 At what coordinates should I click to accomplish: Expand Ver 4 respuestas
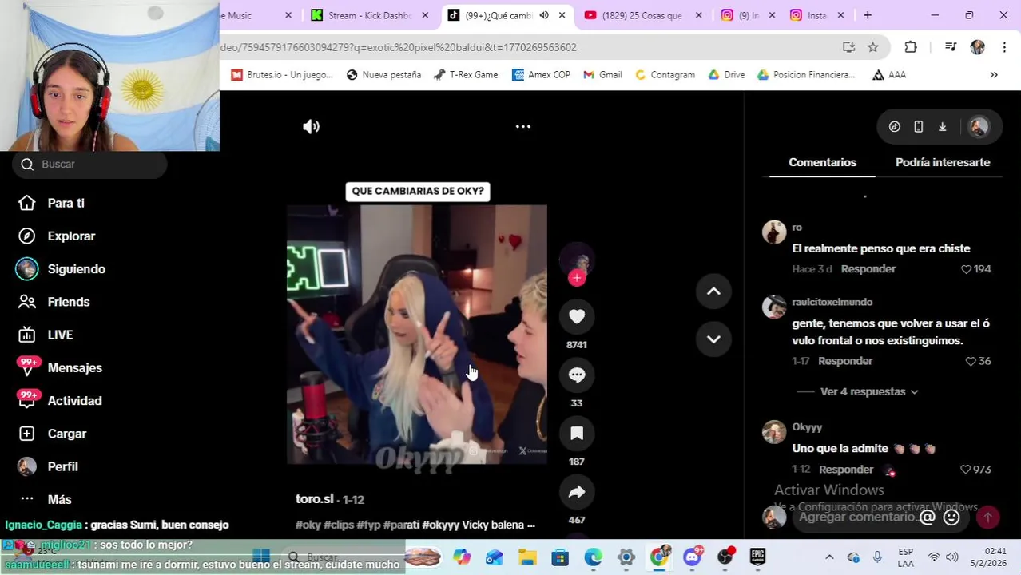click(869, 391)
